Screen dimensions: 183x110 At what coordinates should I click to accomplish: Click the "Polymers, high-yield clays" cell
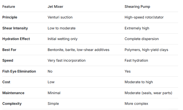pos(146,50)
